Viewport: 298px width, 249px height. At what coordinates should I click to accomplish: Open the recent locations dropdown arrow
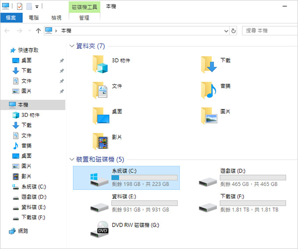29,31
